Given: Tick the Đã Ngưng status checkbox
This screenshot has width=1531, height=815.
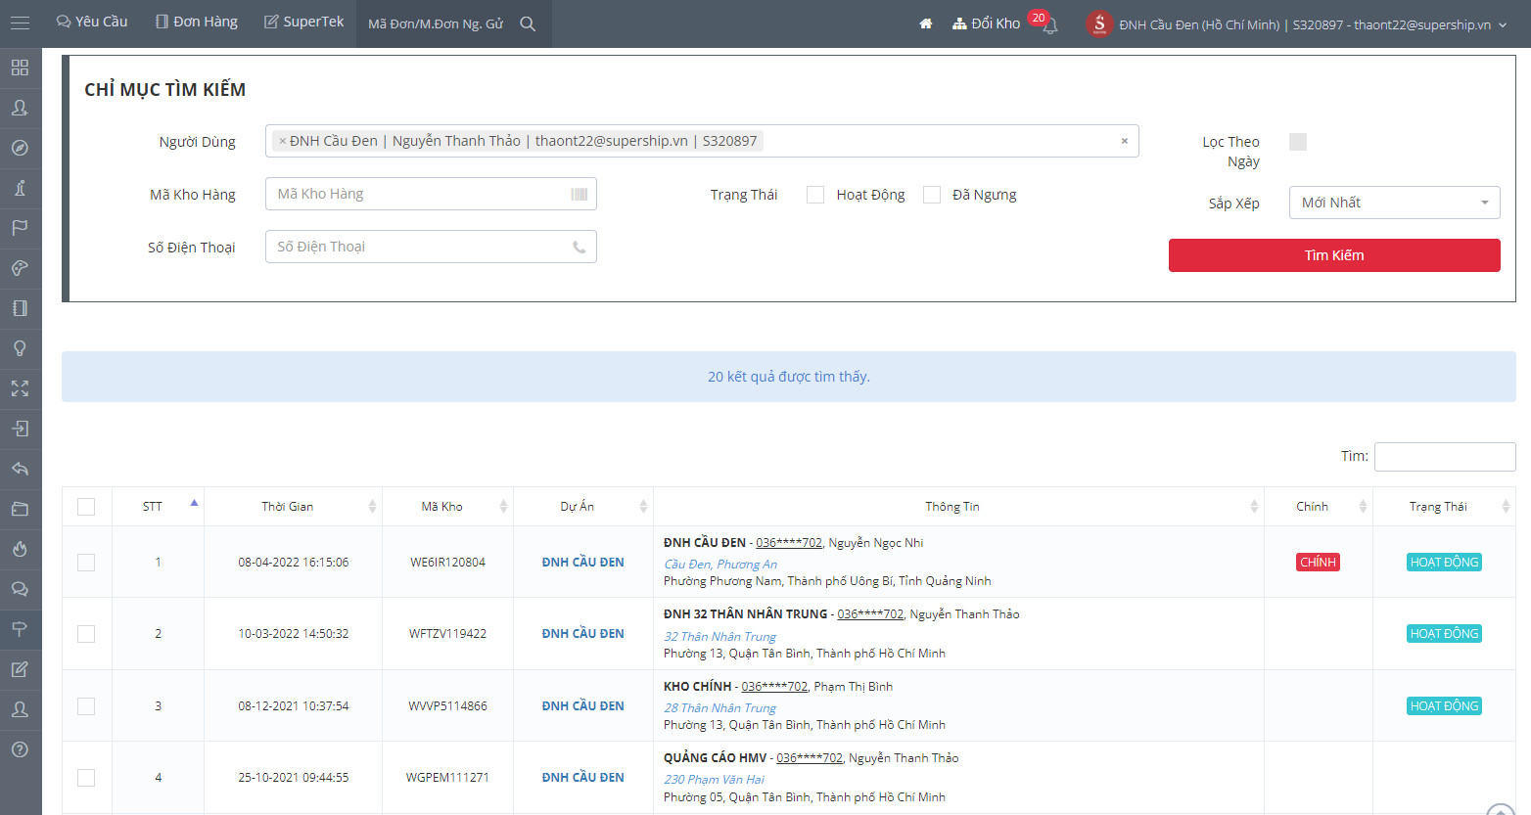Looking at the screenshot, I should point(932,195).
